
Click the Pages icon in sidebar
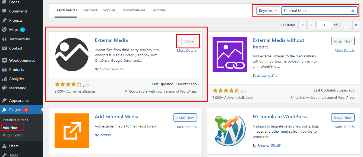[x=4, y=2]
